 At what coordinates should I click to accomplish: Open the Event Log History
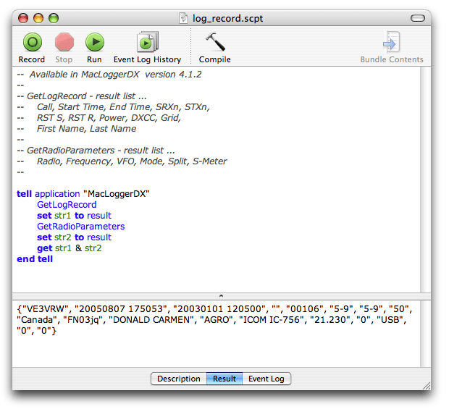[x=147, y=43]
